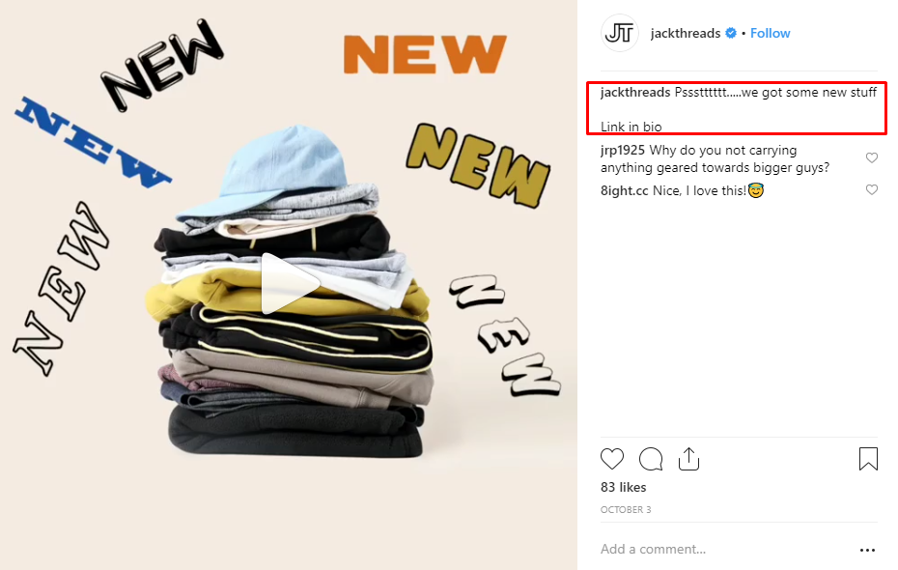Open jackthreads username in the caption

[635, 92]
